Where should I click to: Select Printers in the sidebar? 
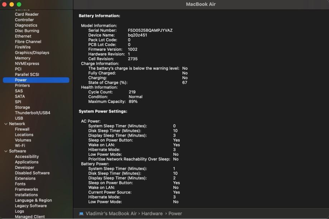22,86
